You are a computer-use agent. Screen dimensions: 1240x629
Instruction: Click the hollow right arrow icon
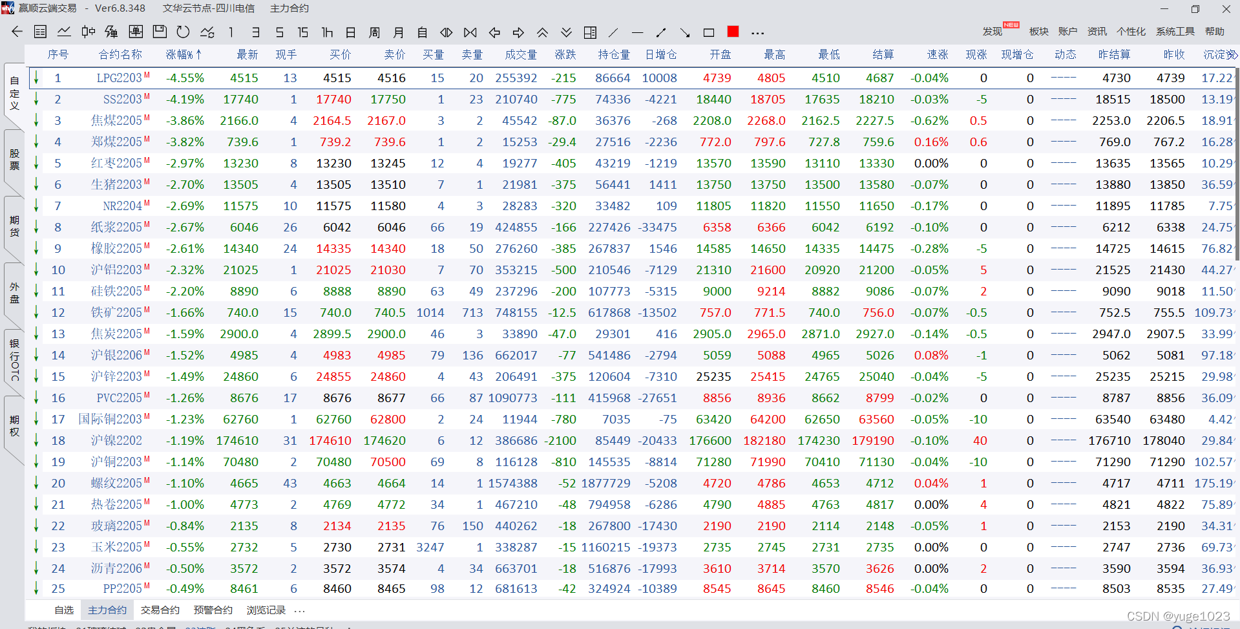(x=518, y=32)
